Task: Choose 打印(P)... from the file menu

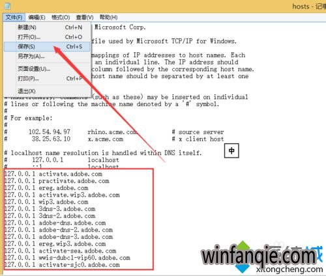Action: click(x=47, y=78)
